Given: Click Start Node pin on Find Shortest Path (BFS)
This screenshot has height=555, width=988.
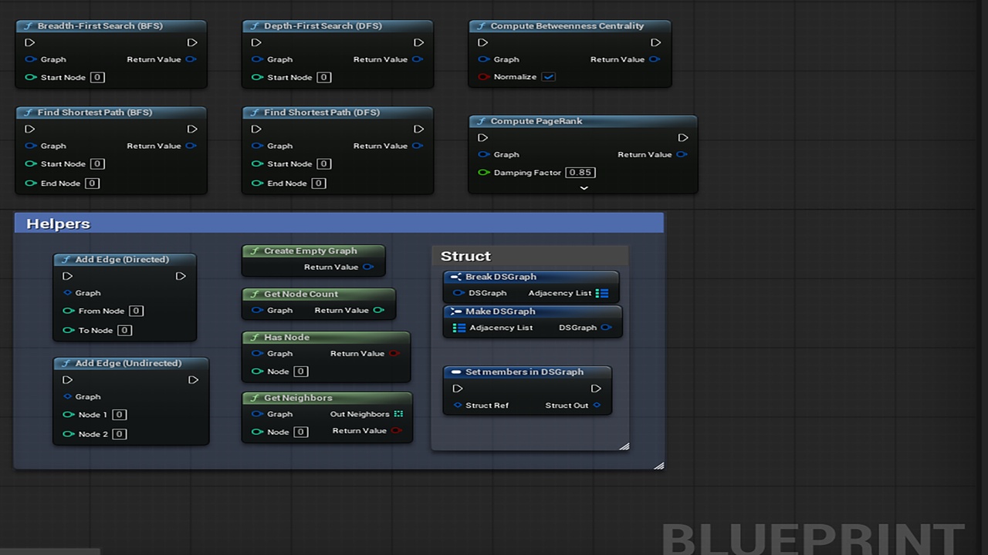Looking at the screenshot, I should tap(31, 164).
